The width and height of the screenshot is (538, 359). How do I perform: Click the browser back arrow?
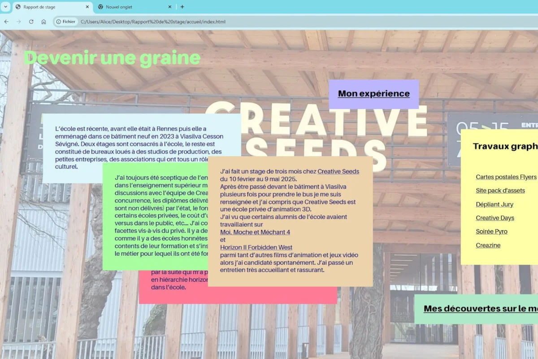click(x=6, y=22)
